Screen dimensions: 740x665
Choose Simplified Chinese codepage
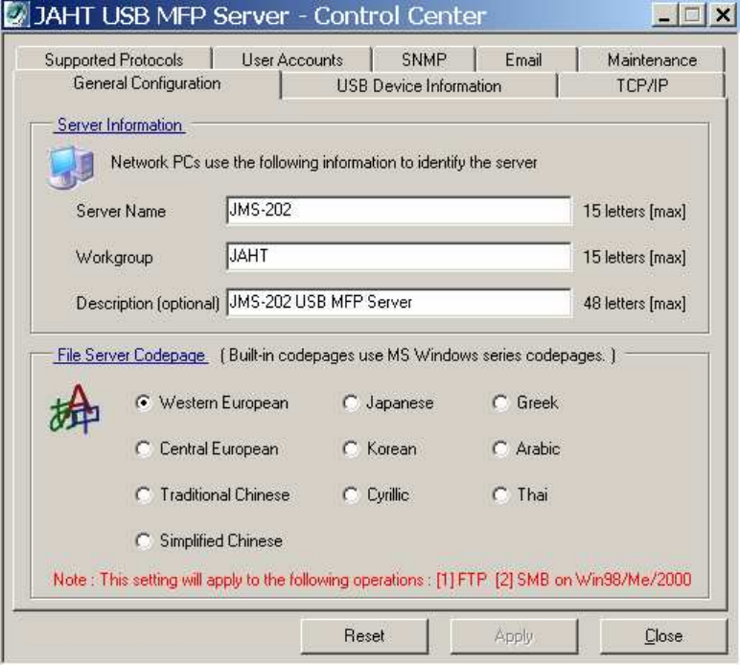pyautogui.click(x=209, y=540)
